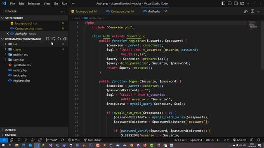Screen dimensions: 264x148
Task: Refresh the Explorer file tree
Action: 59,39
